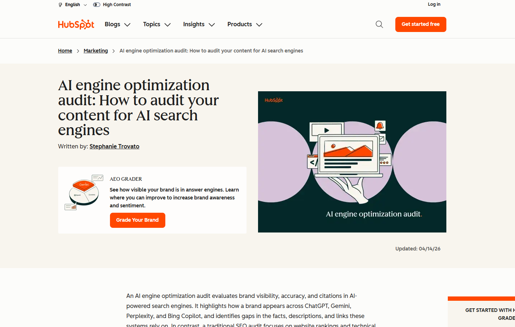Click the Log in link

[434, 4]
